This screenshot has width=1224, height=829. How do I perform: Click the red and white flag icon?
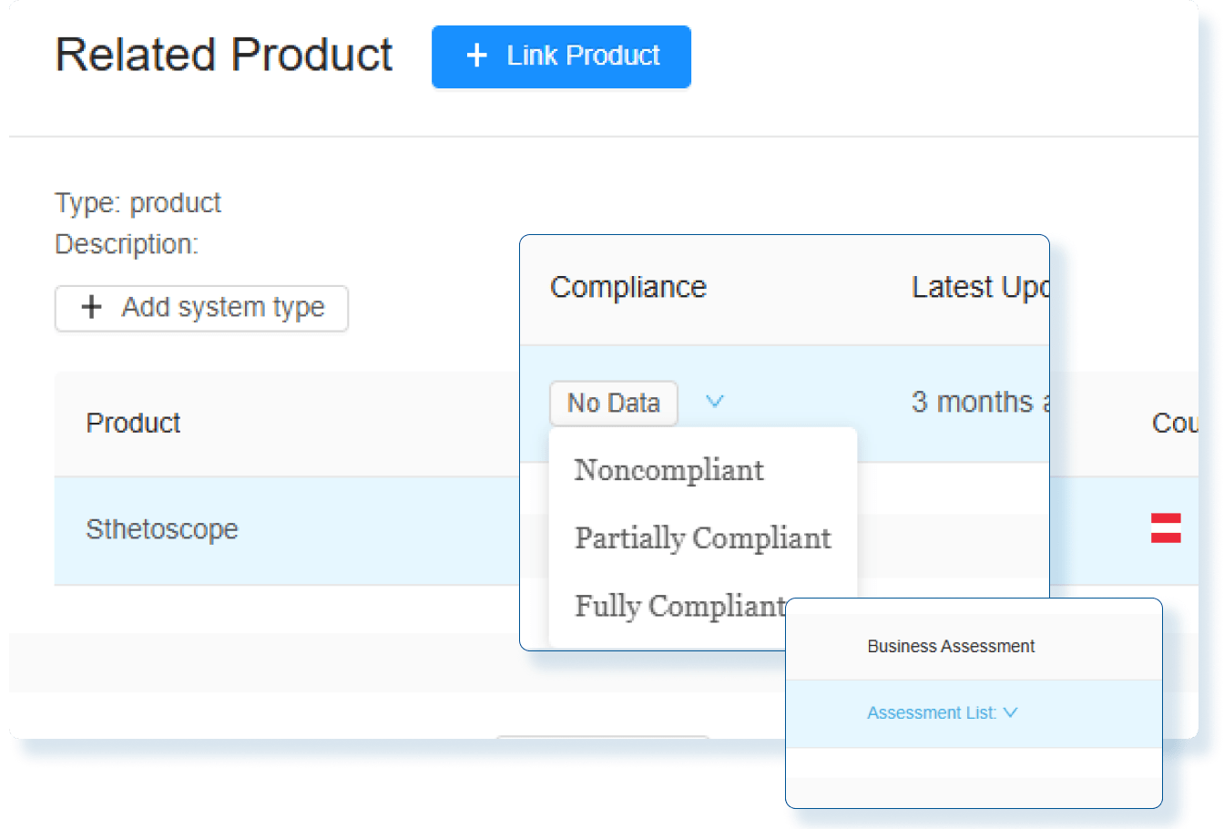click(1166, 528)
